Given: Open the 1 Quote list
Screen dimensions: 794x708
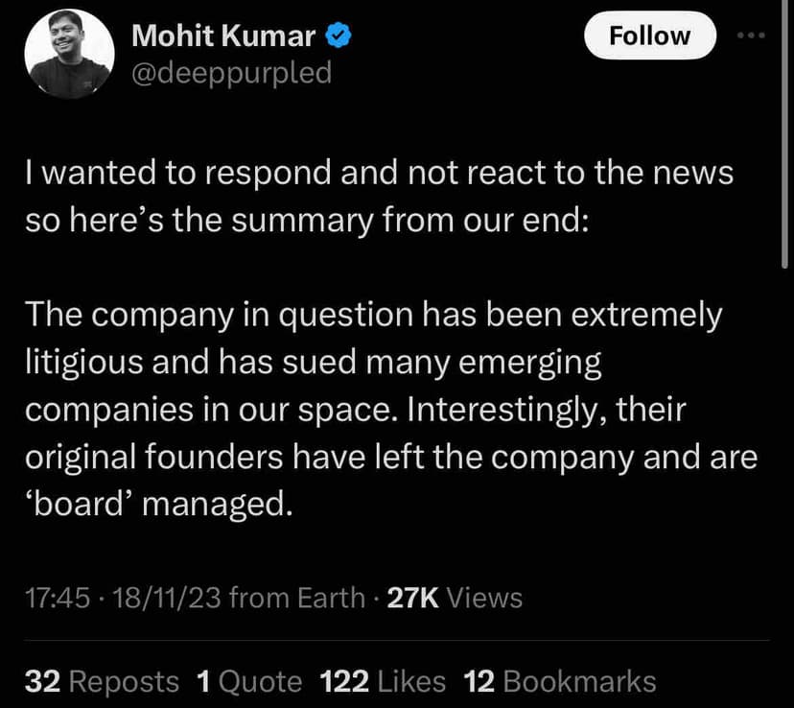Looking at the screenshot, I should (248, 682).
